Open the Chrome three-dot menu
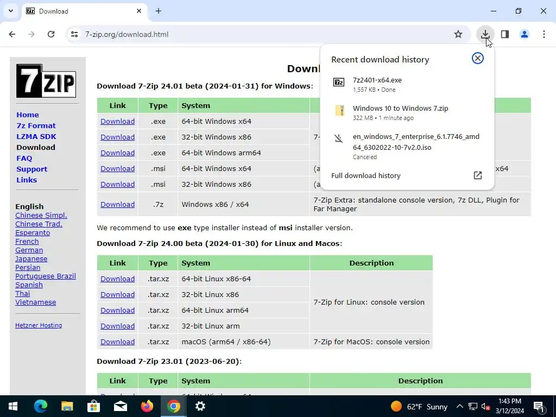Screen dimensions: 556x417 coord(544,34)
